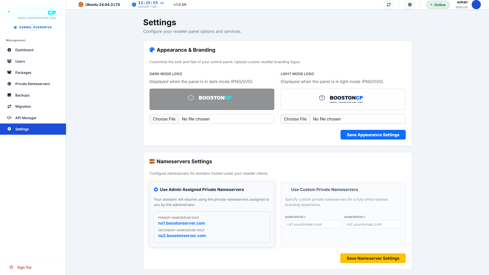Open Packages in the sidebar menu
Screen dimensions: 489x275
coord(33,72)
